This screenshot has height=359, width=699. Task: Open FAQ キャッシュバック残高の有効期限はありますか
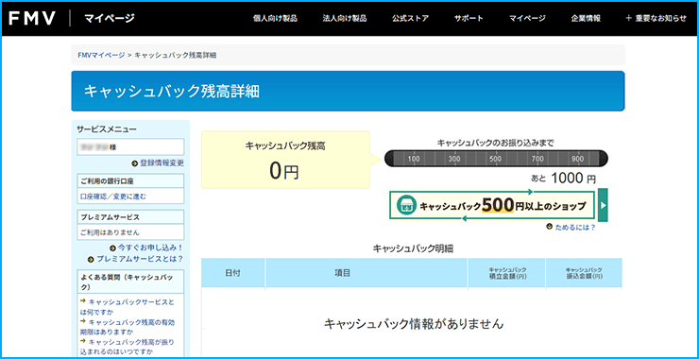coord(127,327)
